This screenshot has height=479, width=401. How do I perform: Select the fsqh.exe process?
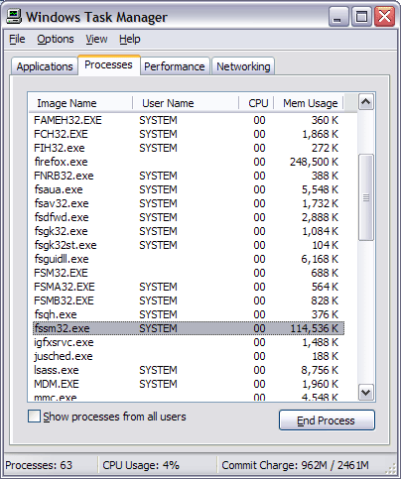click(189, 314)
